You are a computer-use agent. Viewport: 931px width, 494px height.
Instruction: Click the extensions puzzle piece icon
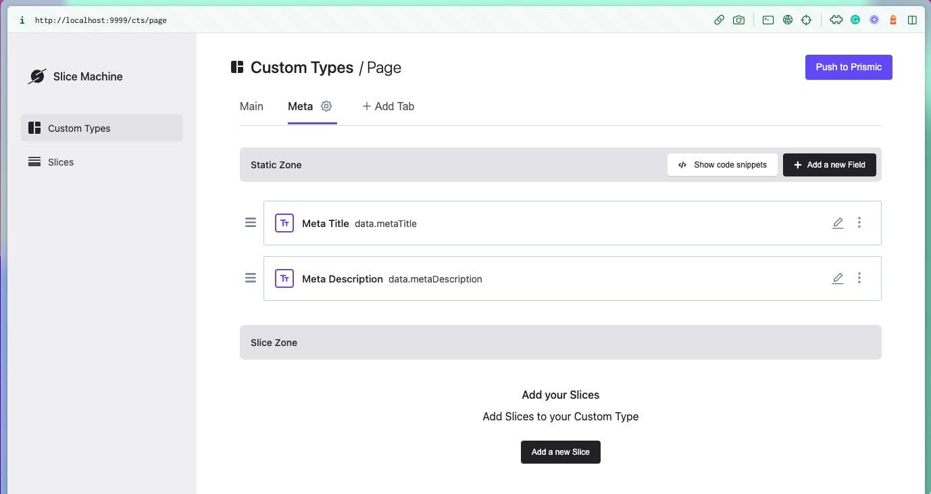click(836, 20)
